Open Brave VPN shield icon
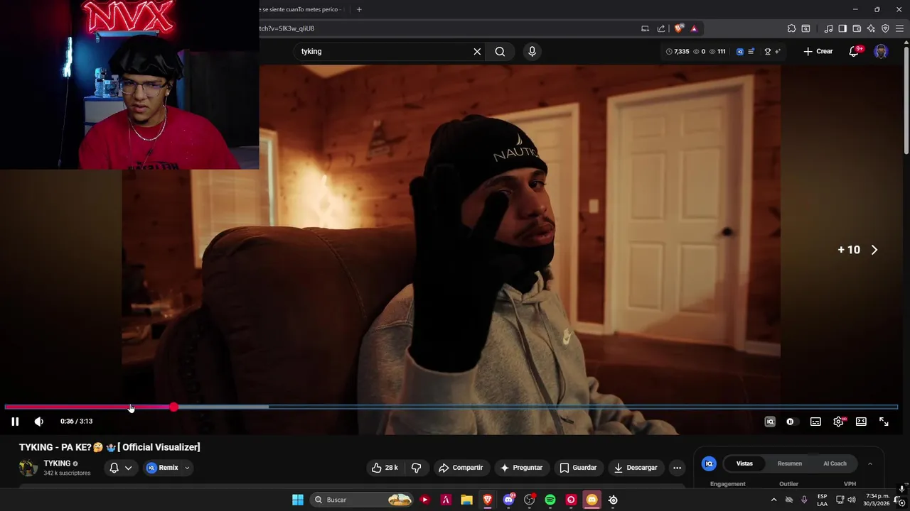910x511 pixels. pos(885,28)
